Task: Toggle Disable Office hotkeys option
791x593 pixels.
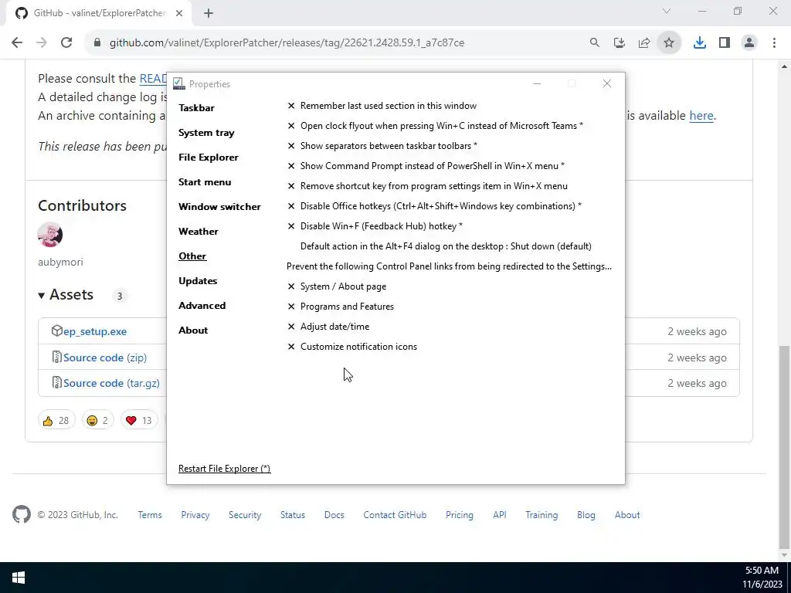Action: (434, 206)
